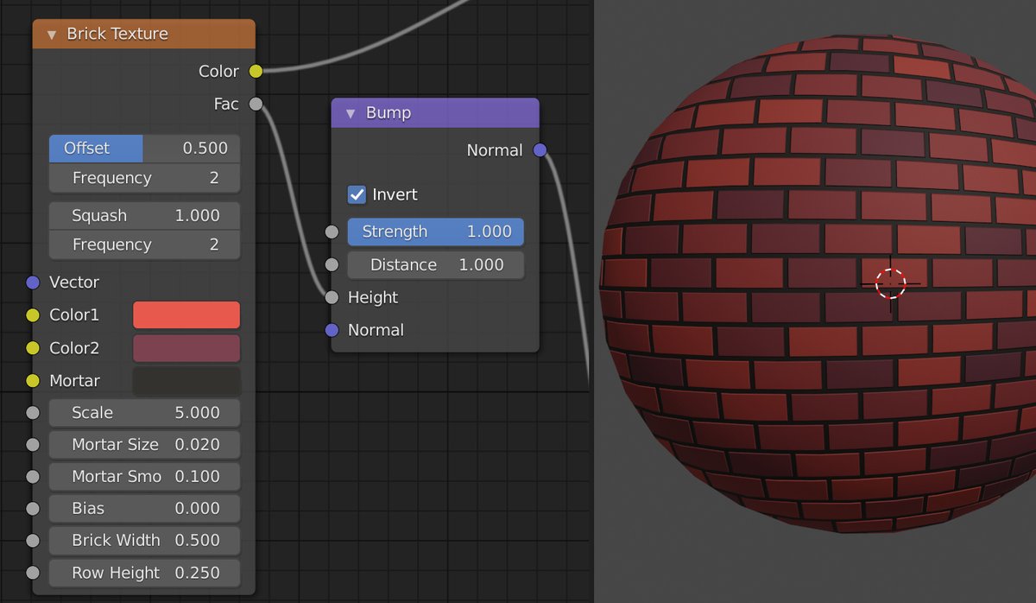Click the Brick Texture Fac output socket
This screenshot has width=1036, height=603.
pyautogui.click(x=256, y=104)
